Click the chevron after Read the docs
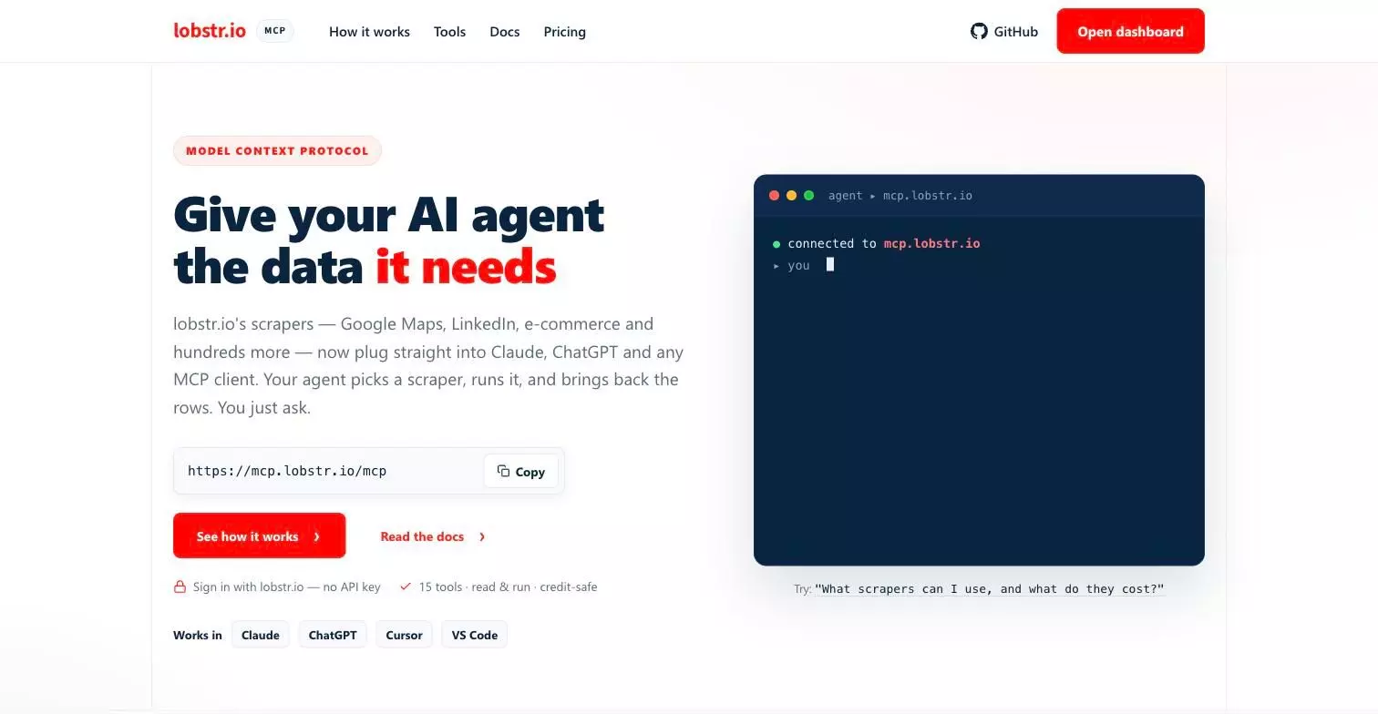The image size is (1378, 714). 482,536
